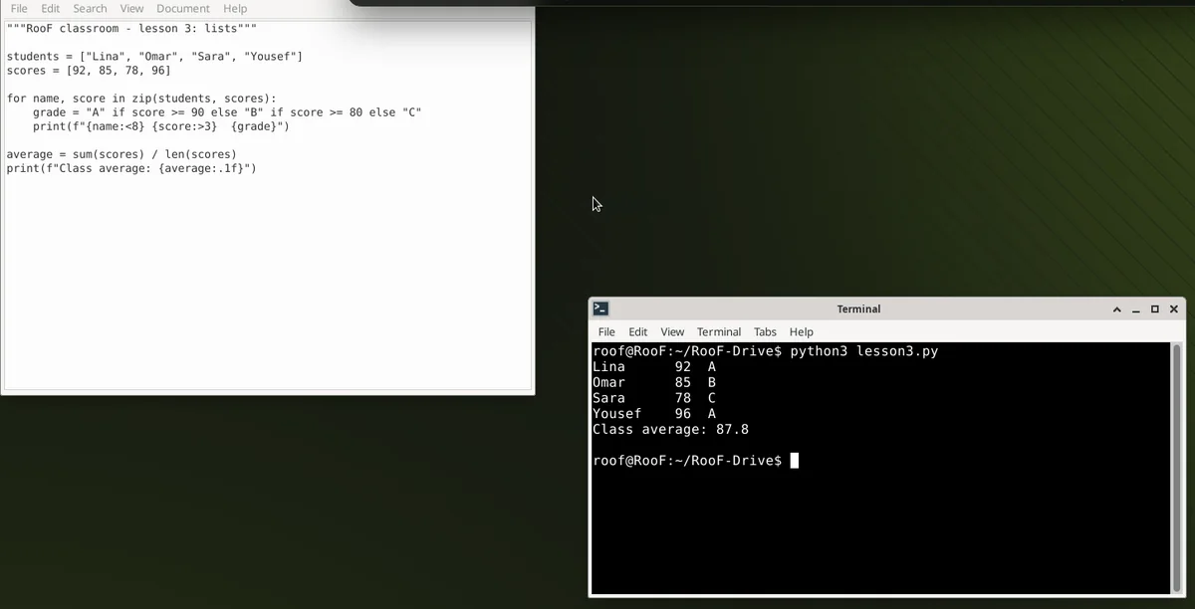
Task: Open the Terminal window's File menu
Action: tap(606, 331)
